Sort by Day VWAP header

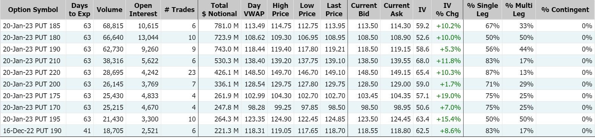[254, 10]
